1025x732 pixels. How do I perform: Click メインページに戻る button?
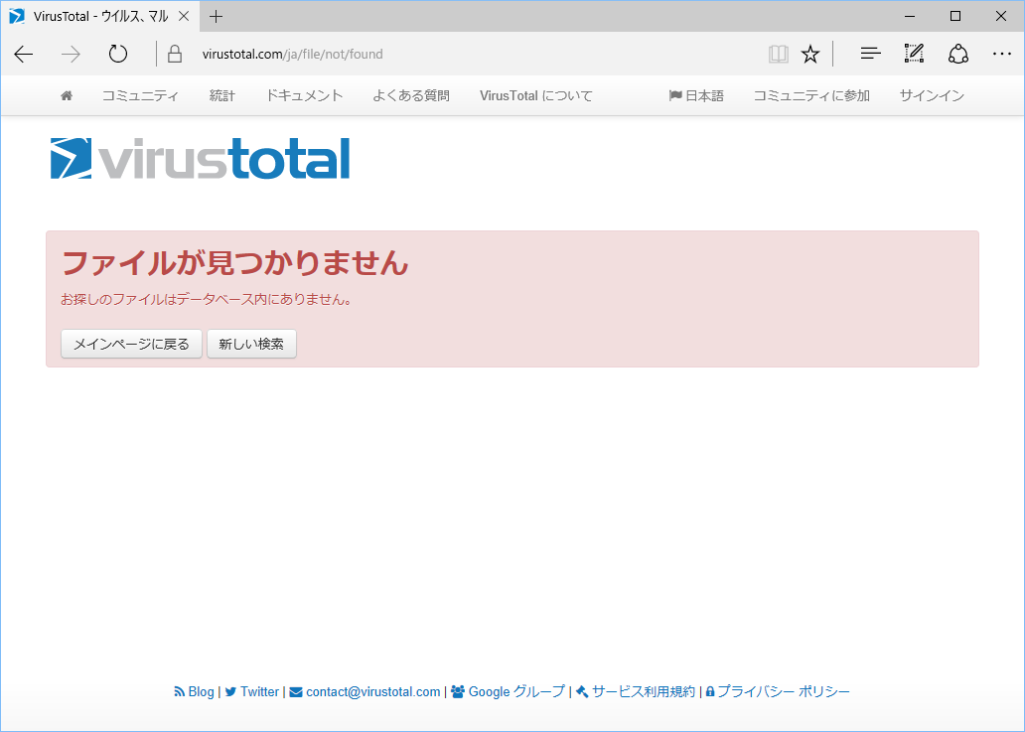131,344
